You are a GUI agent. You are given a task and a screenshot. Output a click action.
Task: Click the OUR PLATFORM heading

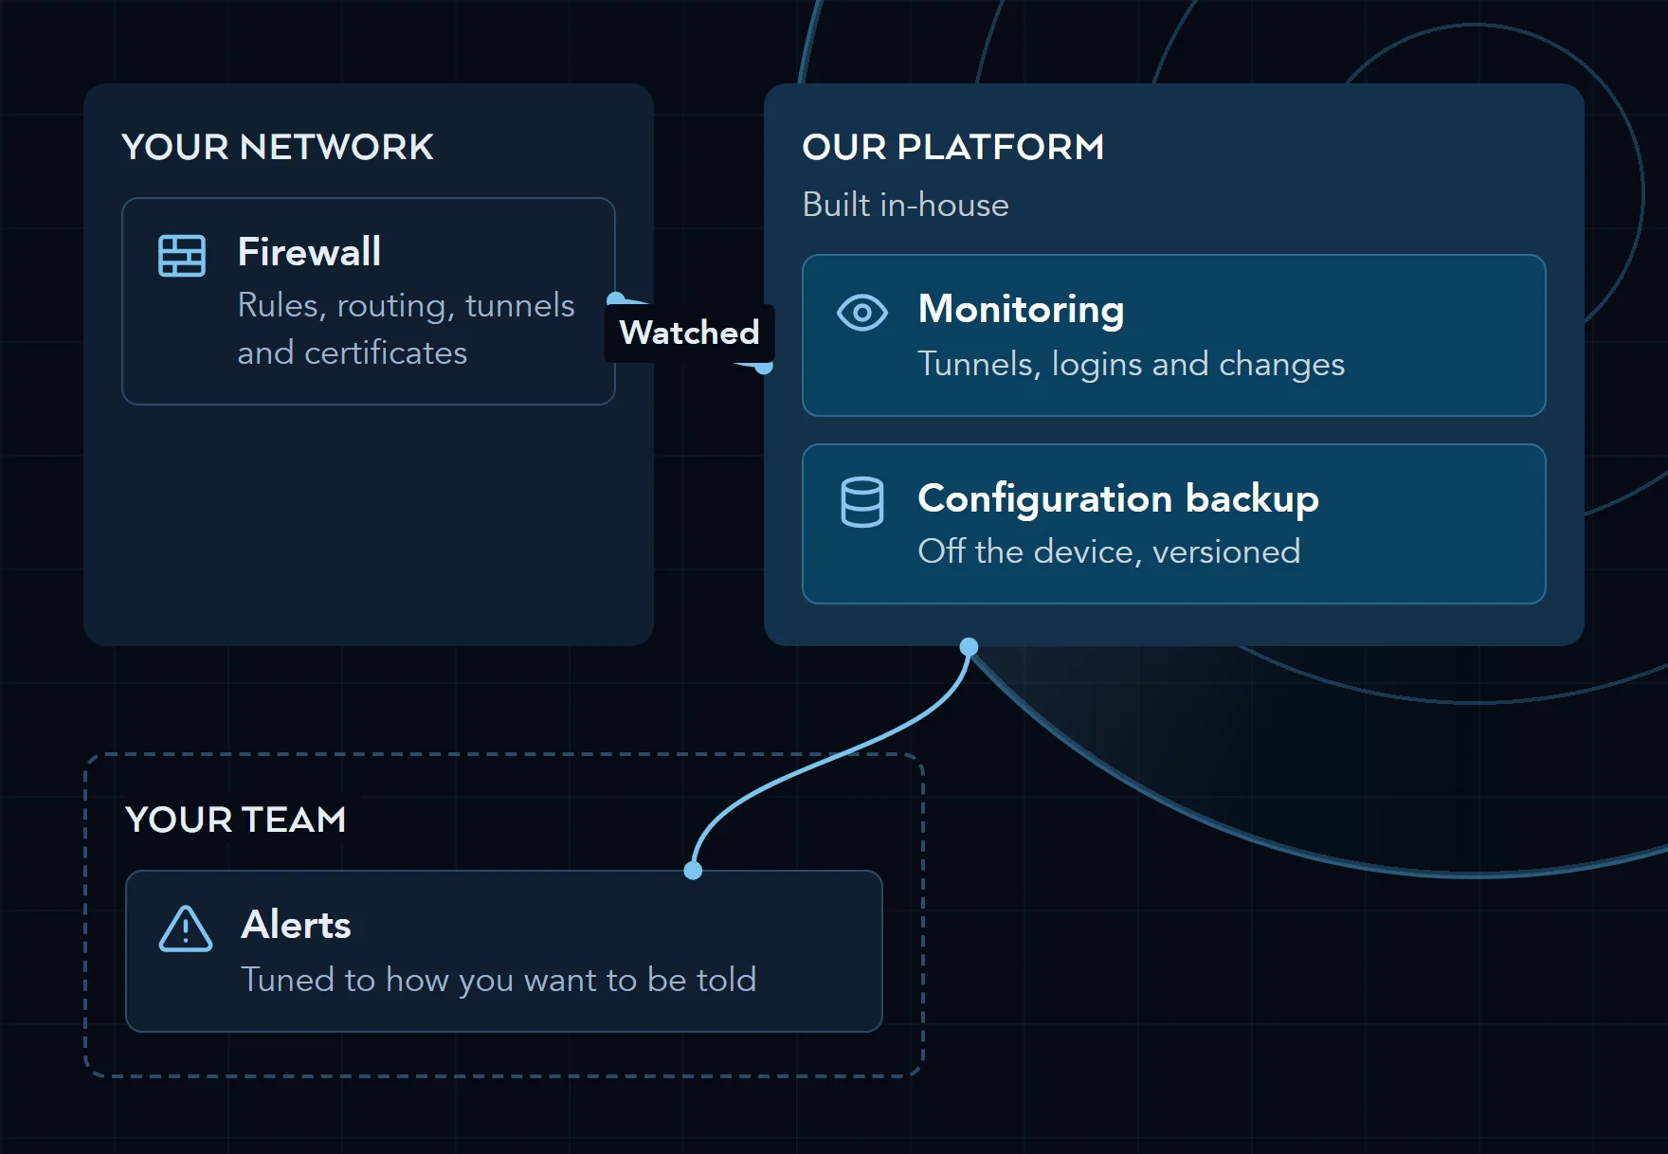(952, 147)
